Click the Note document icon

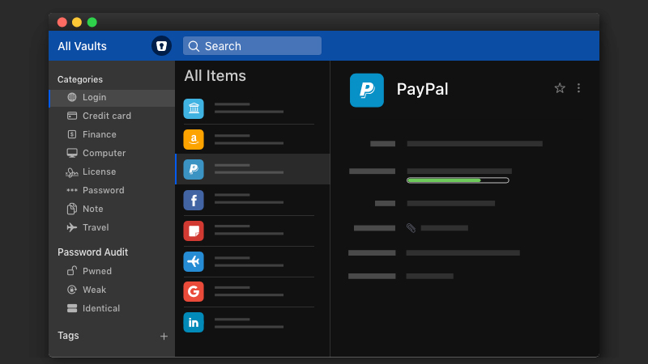click(72, 209)
